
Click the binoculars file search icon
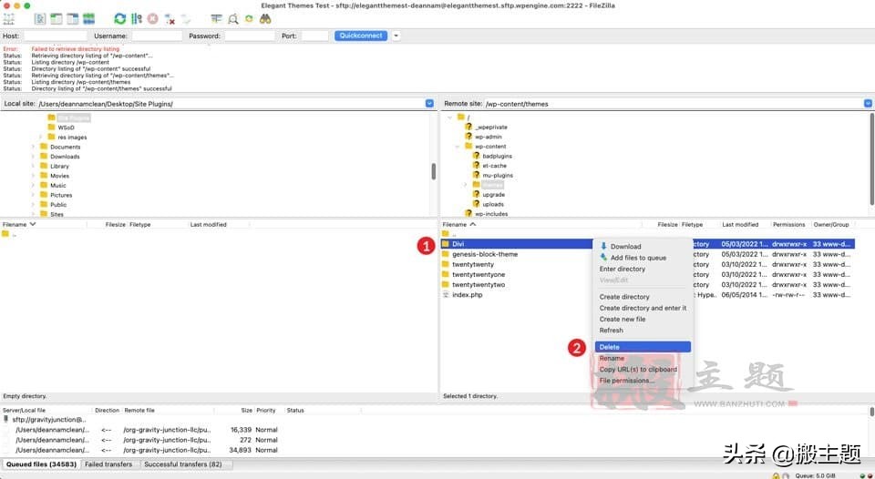(x=265, y=18)
